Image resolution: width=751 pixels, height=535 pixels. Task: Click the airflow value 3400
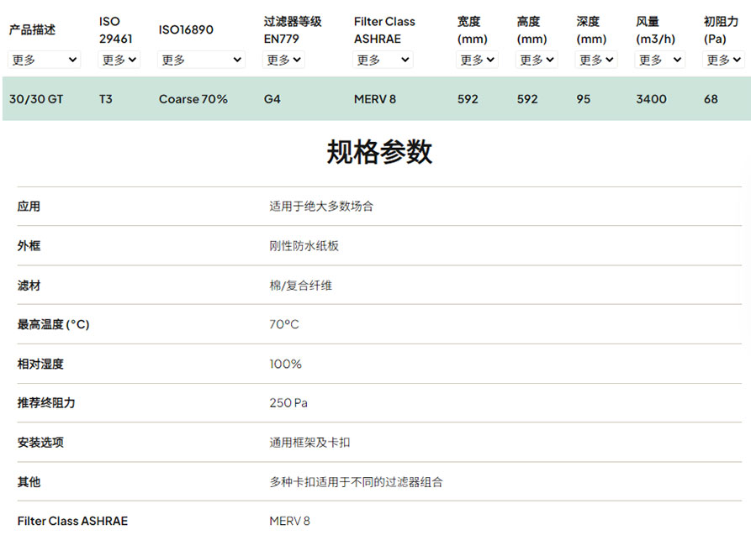[652, 99]
